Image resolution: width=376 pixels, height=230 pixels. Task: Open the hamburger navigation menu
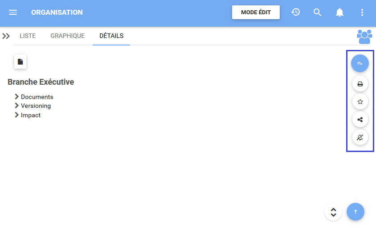[x=13, y=12]
